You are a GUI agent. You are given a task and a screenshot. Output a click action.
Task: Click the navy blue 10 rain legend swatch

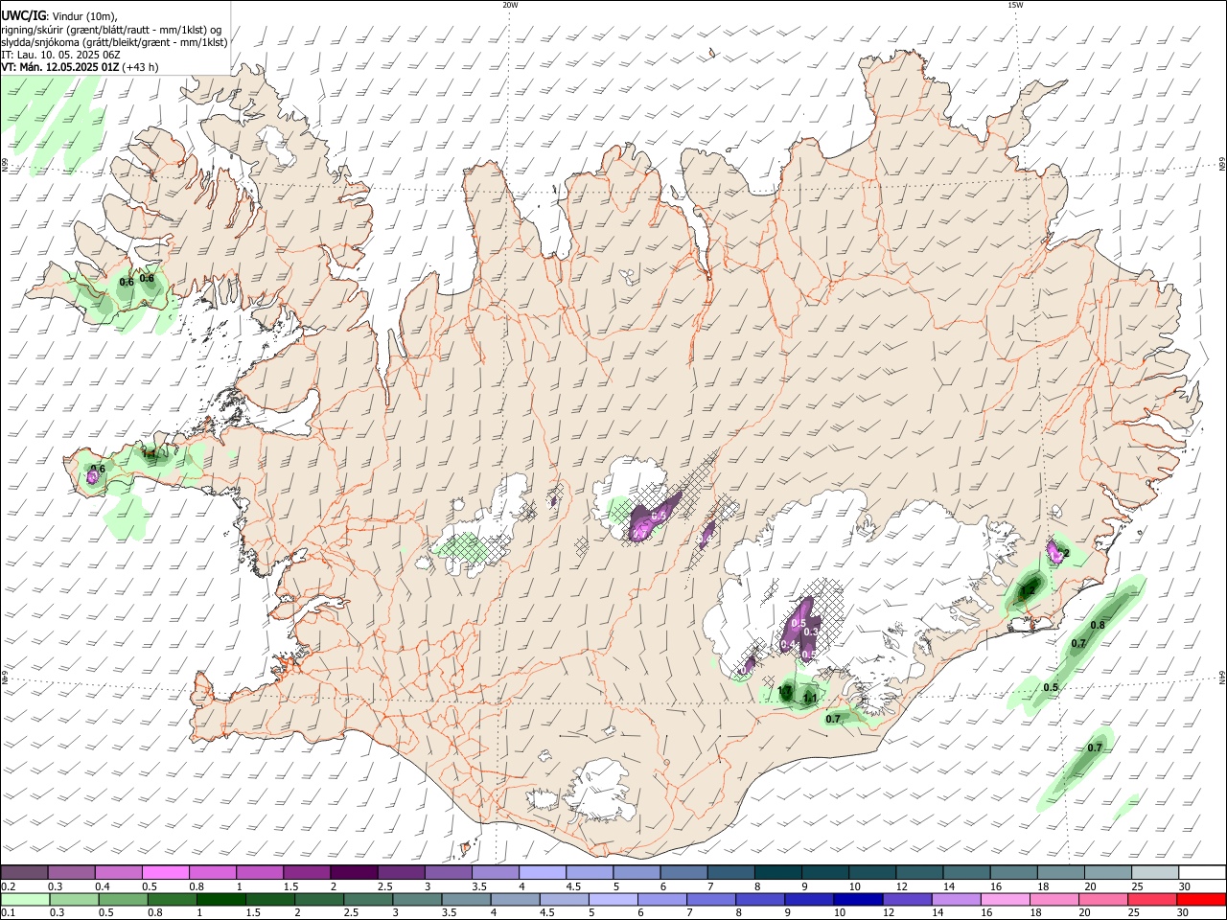pyautogui.click(x=857, y=900)
